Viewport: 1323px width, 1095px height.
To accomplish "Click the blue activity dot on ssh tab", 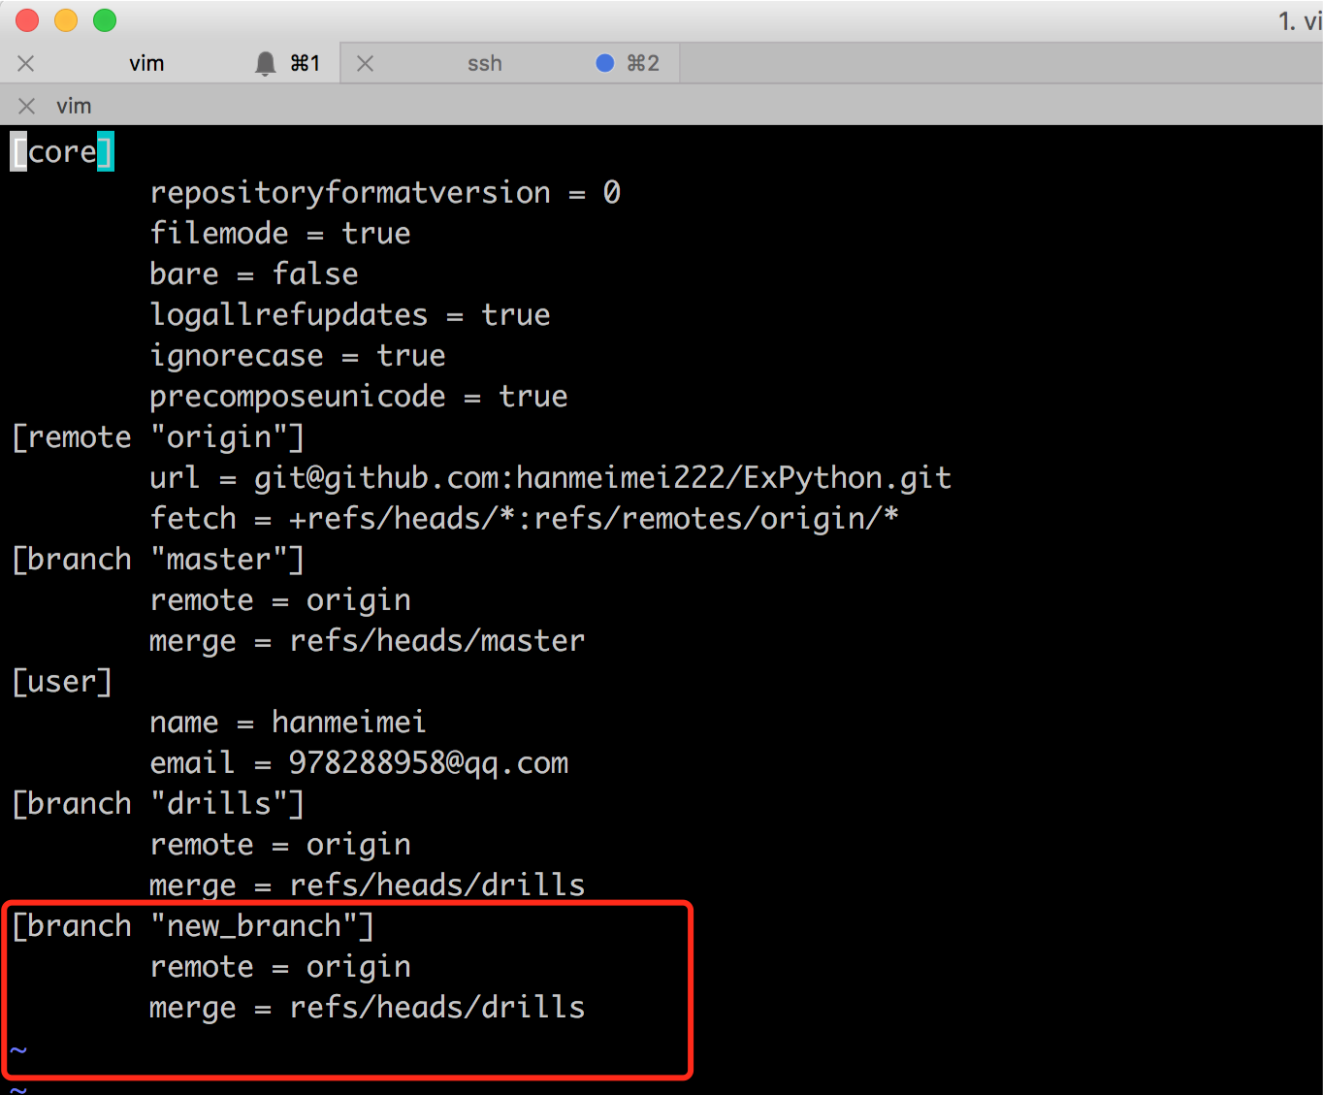I will 604,63.
